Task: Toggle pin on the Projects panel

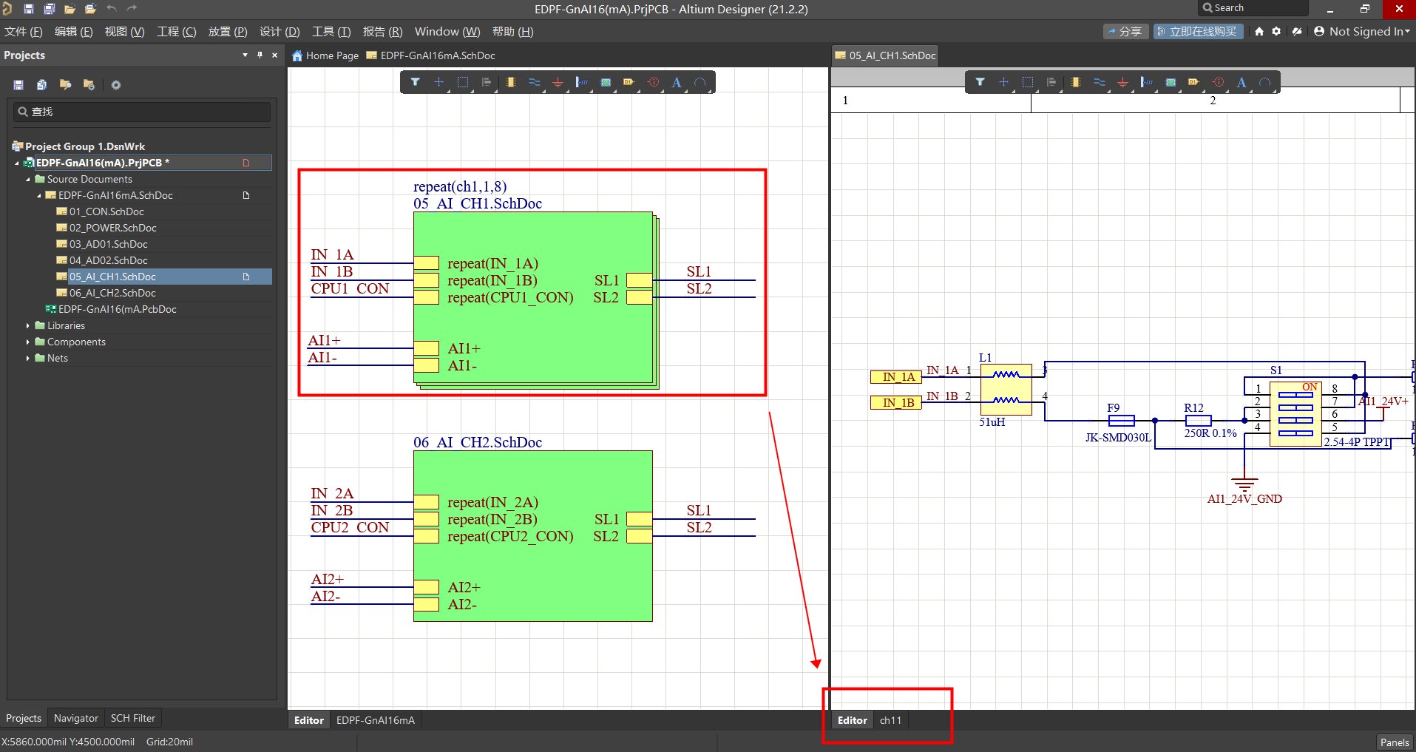Action: click(260, 55)
